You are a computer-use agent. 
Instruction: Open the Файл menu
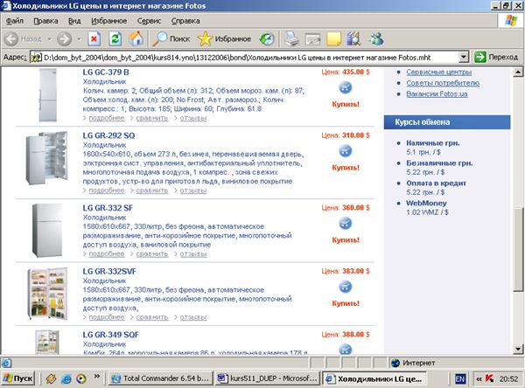15,21
